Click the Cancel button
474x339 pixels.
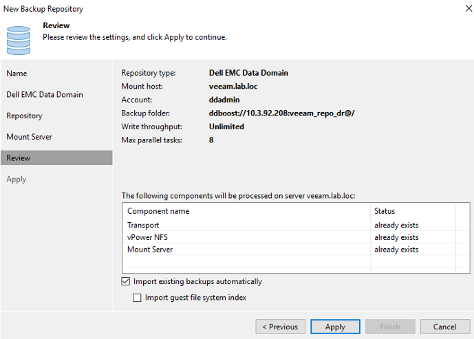pyautogui.click(x=445, y=327)
